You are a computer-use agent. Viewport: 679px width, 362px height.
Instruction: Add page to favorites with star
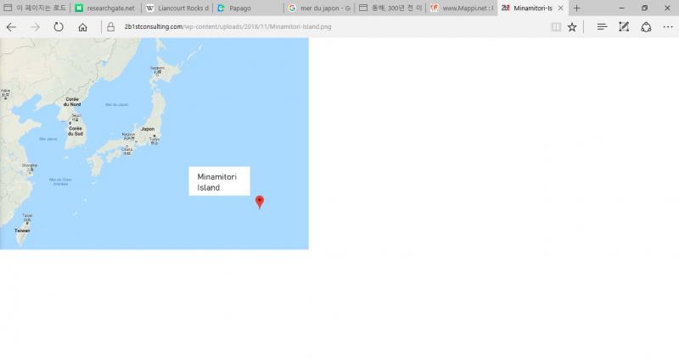tap(572, 26)
